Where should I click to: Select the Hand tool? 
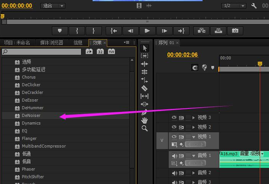point(144,120)
